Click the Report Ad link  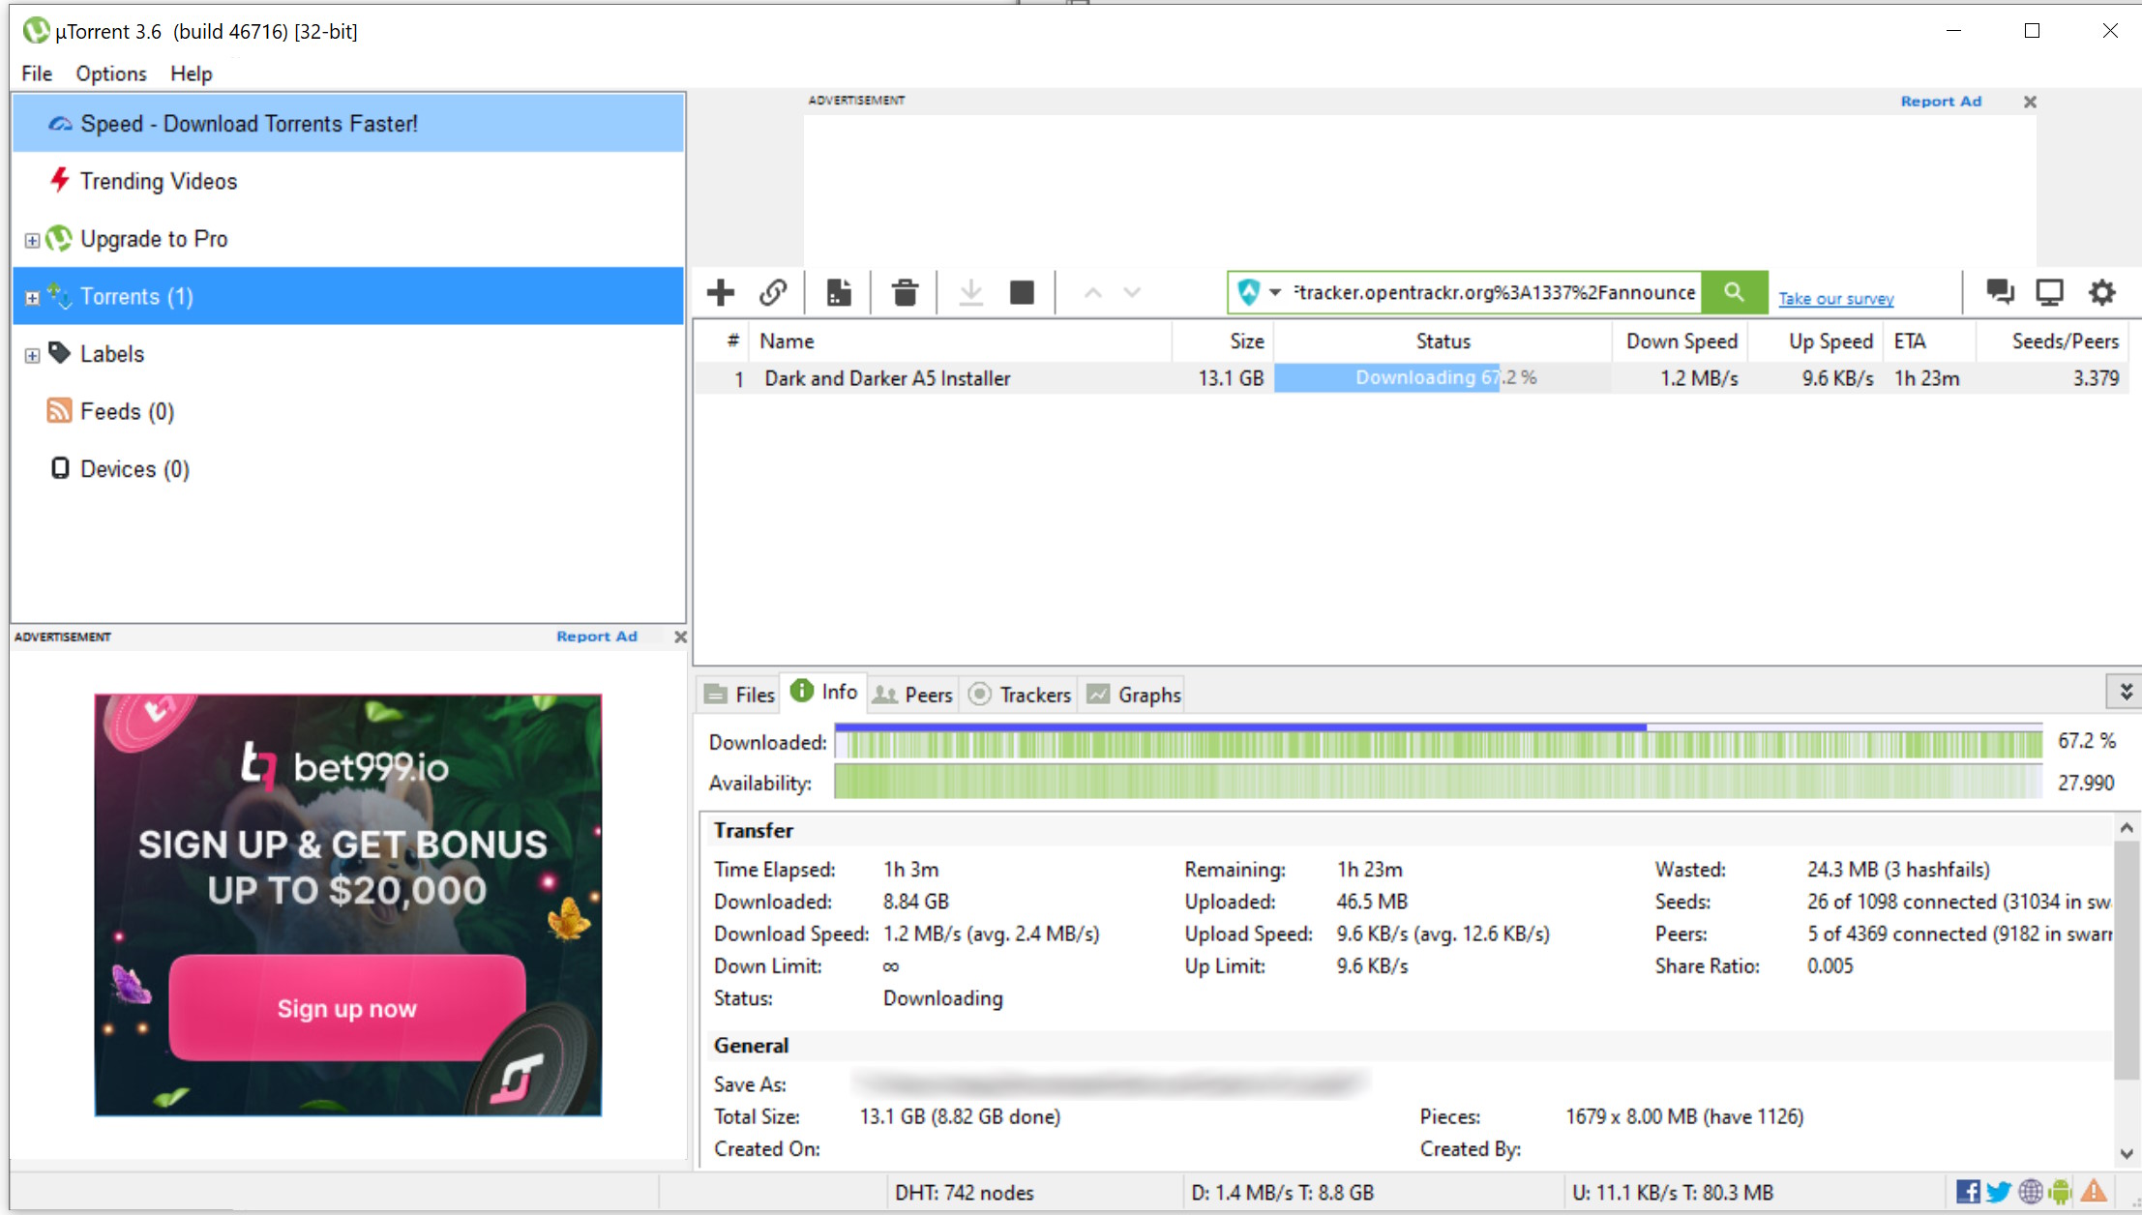coord(1942,100)
